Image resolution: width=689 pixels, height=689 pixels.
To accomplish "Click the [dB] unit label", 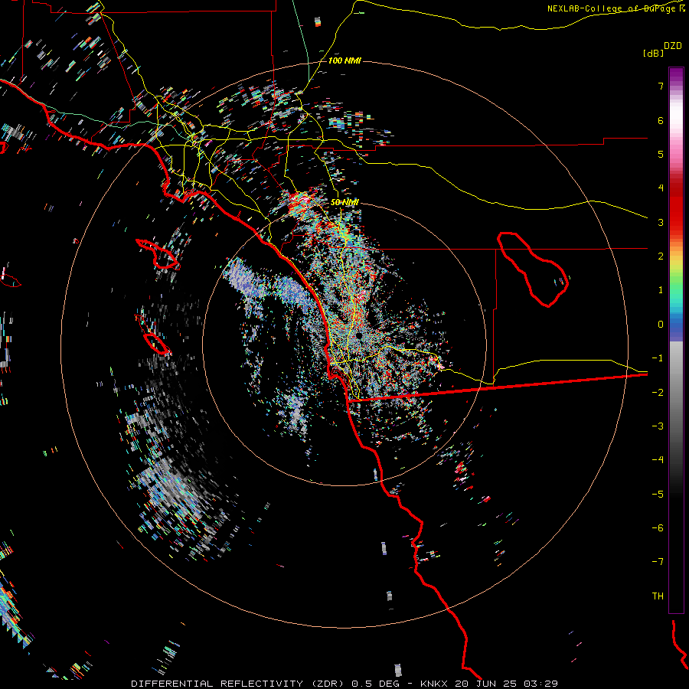I will [654, 53].
